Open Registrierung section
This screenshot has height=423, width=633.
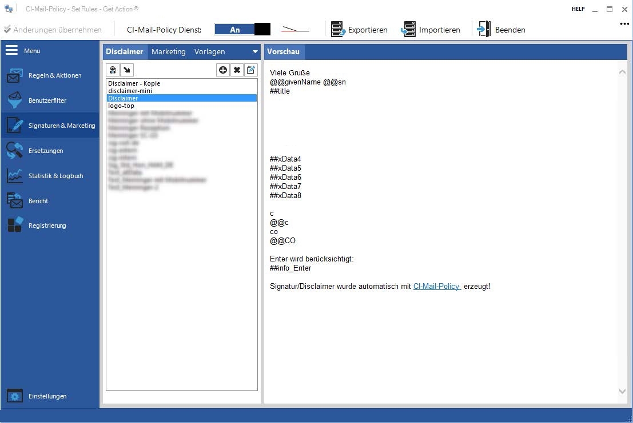pyautogui.click(x=50, y=225)
